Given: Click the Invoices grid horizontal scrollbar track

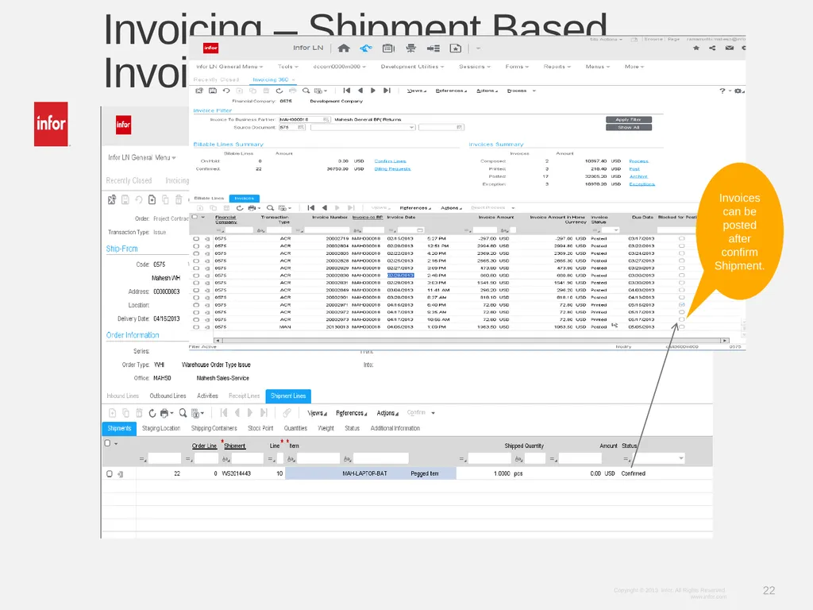Looking at the screenshot, I should (x=471, y=341).
